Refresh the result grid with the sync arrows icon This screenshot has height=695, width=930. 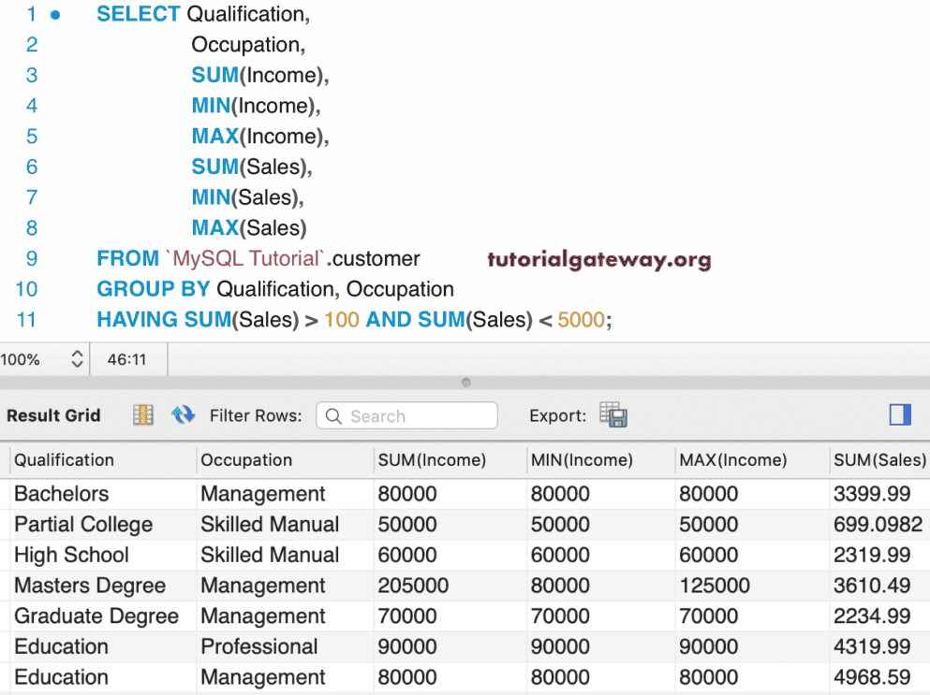pyautogui.click(x=181, y=413)
